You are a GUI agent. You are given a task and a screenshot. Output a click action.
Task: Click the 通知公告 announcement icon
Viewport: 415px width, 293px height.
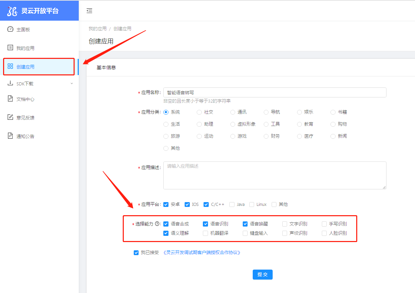point(10,136)
